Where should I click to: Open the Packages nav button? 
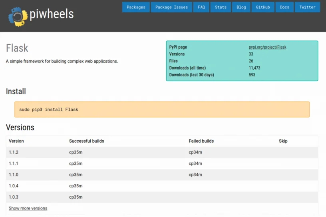[136, 7]
